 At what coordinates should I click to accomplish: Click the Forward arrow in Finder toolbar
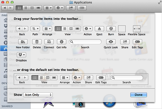pos(11,8)
